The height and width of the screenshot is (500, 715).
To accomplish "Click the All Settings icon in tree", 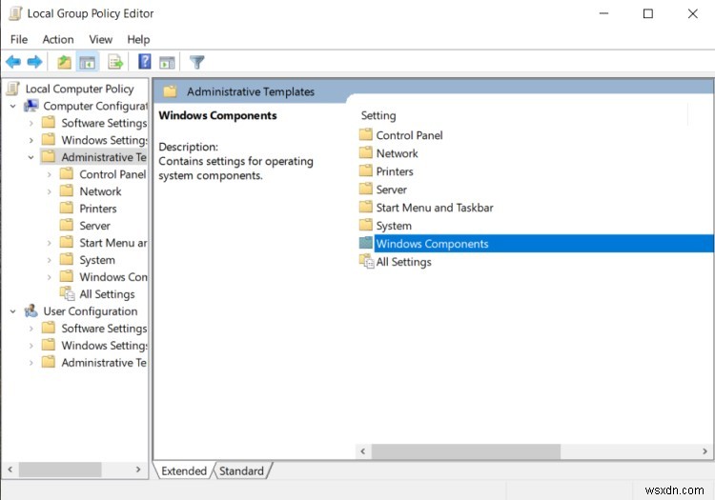I will coord(68,293).
